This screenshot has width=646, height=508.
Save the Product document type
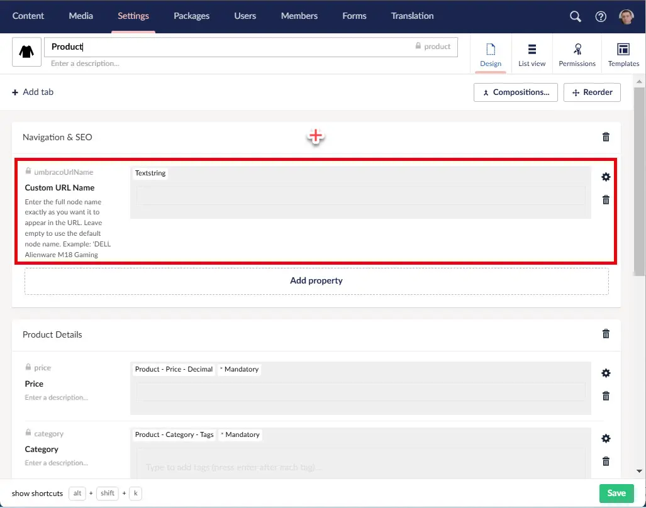616,493
